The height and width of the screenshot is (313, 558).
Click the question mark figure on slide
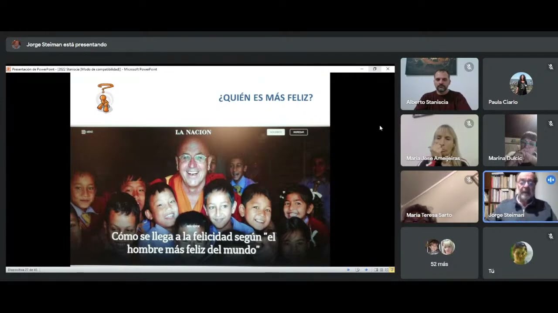tap(105, 98)
